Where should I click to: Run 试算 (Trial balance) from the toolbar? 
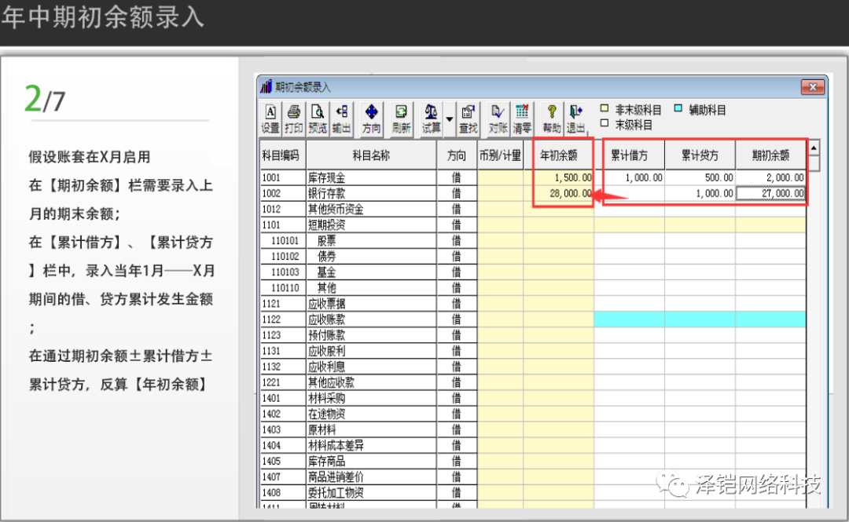tap(431, 119)
